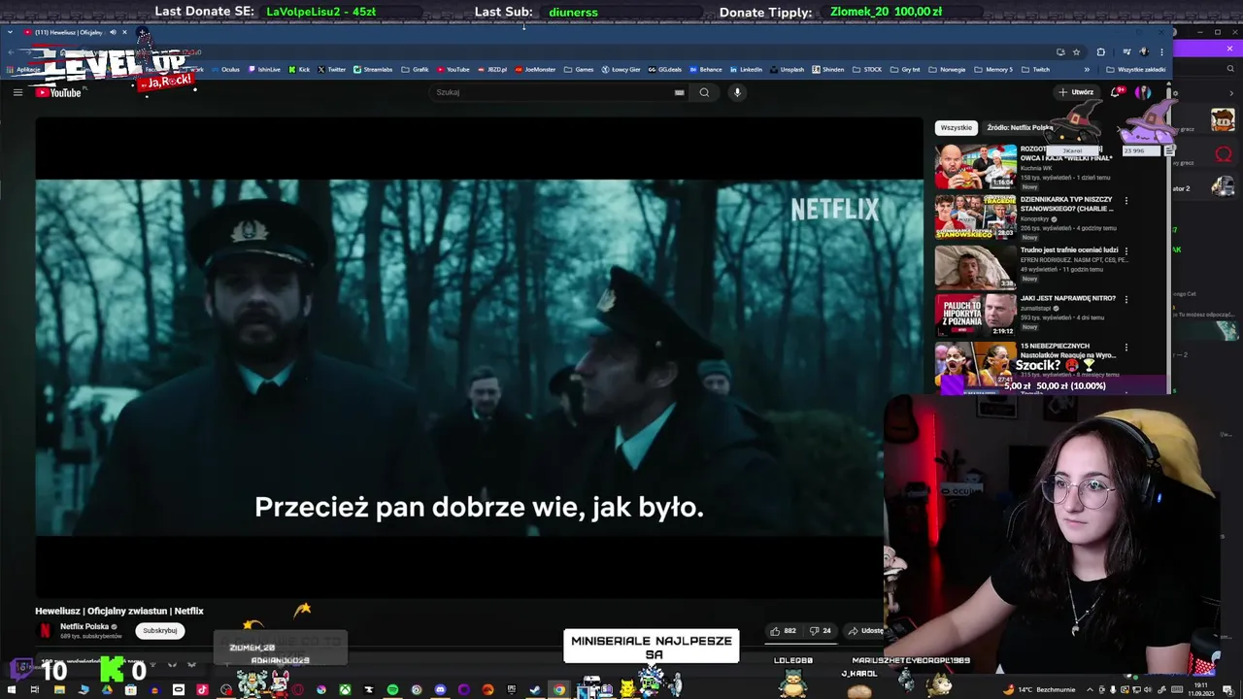Open the YouTube hamburger guide menu
Screen dimensions: 1243x699
[x=17, y=92]
